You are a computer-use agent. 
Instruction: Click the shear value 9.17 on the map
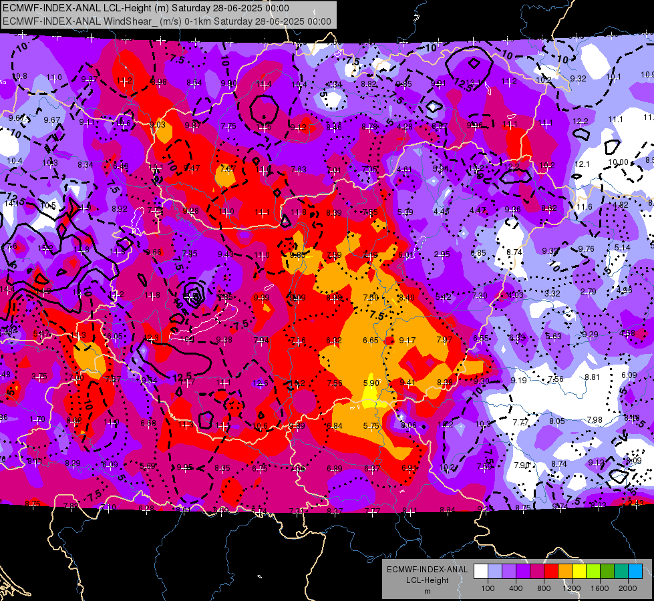coord(407,341)
